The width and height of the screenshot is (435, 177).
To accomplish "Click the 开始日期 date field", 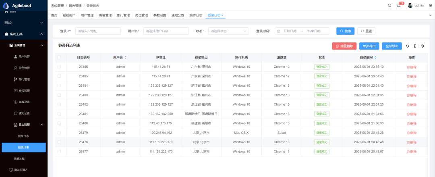I will coord(290,31).
